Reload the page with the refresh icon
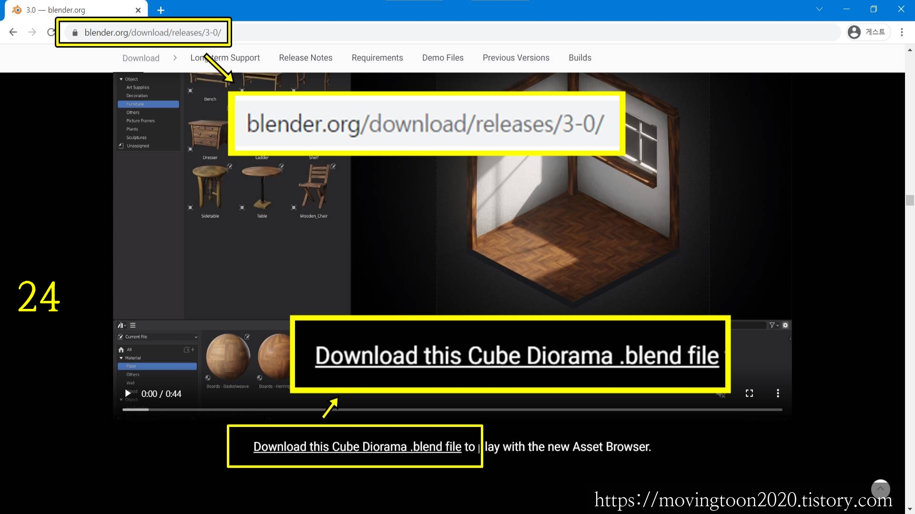Viewport: 915px width, 514px height. (x=51, y=32)
